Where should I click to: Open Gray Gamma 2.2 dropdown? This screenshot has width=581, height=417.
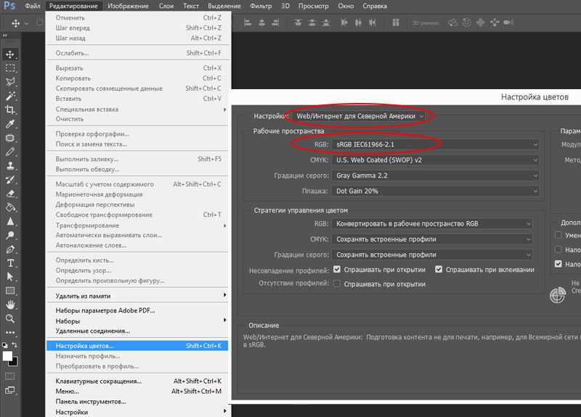436,176
